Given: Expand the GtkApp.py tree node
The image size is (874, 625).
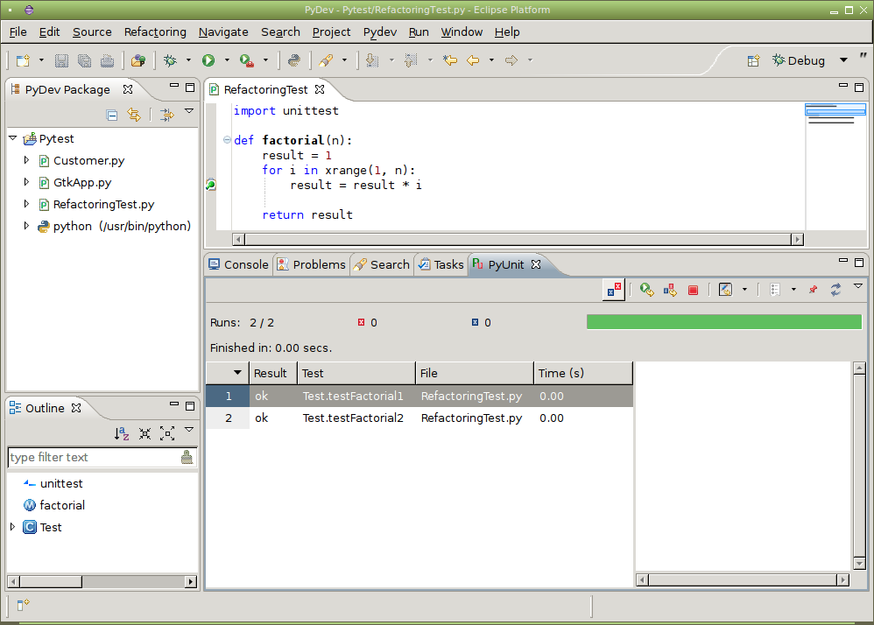Looking at the screenshot, I should click(x=26, y=182).
